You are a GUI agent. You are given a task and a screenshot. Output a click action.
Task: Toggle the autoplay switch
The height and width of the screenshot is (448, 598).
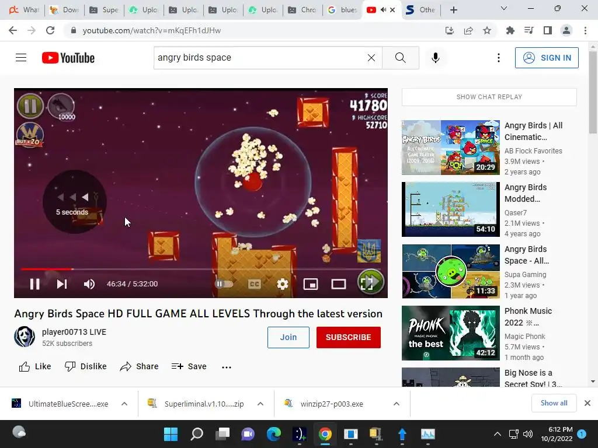tap(224, 284)
